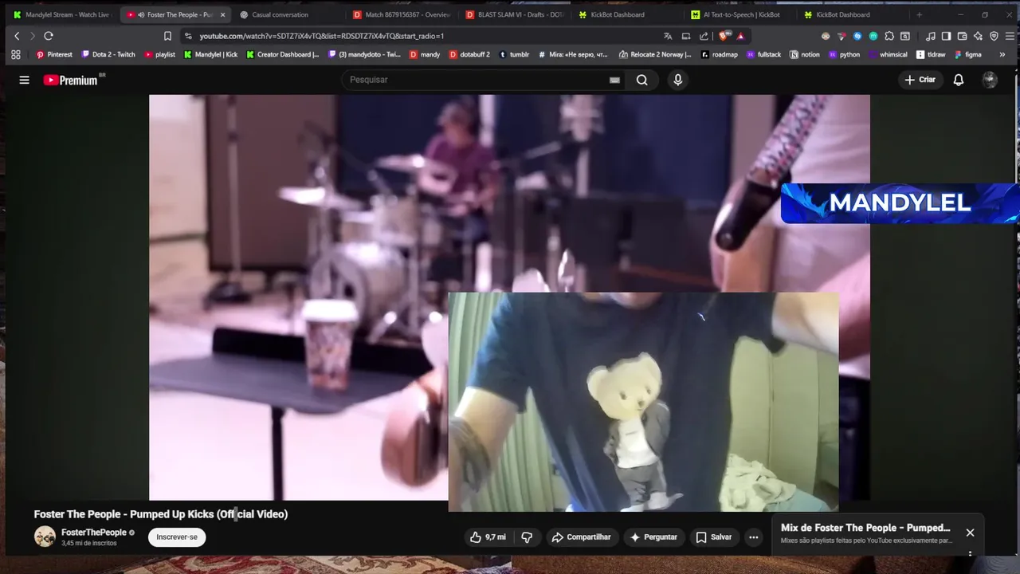Image resolution: width=1020 pixels, height=574 pixels.
Task: Open Brave Shields lion icon
Action: (724, 36)
